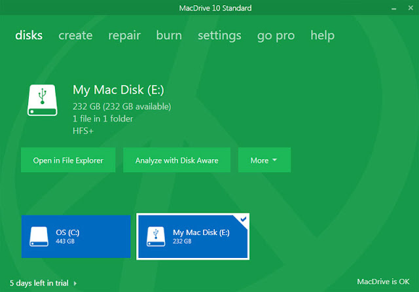This screenshot has width=419, height=292.
Task: Click the My Mac Disk (E:) heading
Action: 118,90
